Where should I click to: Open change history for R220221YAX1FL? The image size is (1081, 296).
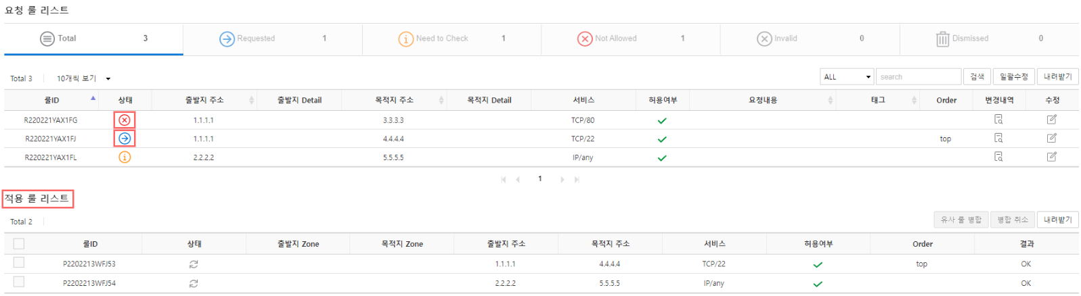(x=998, y=157)
